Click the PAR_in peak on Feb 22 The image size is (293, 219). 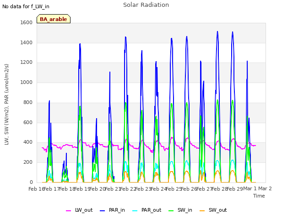pyautogui.click(x=125, y=37)
